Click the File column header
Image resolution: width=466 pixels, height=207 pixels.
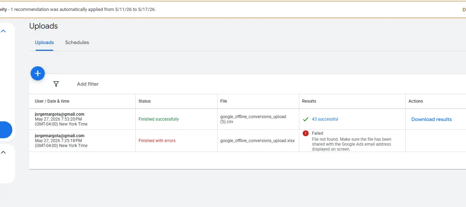223,101
